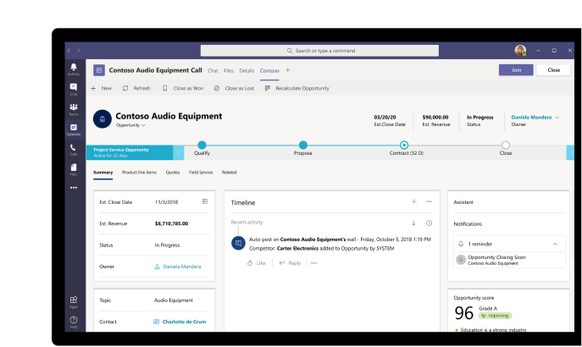Click the Improving score badge
The height and width of the screenshot is (347, 582).
pyautogui.click(x=495, y=316)
